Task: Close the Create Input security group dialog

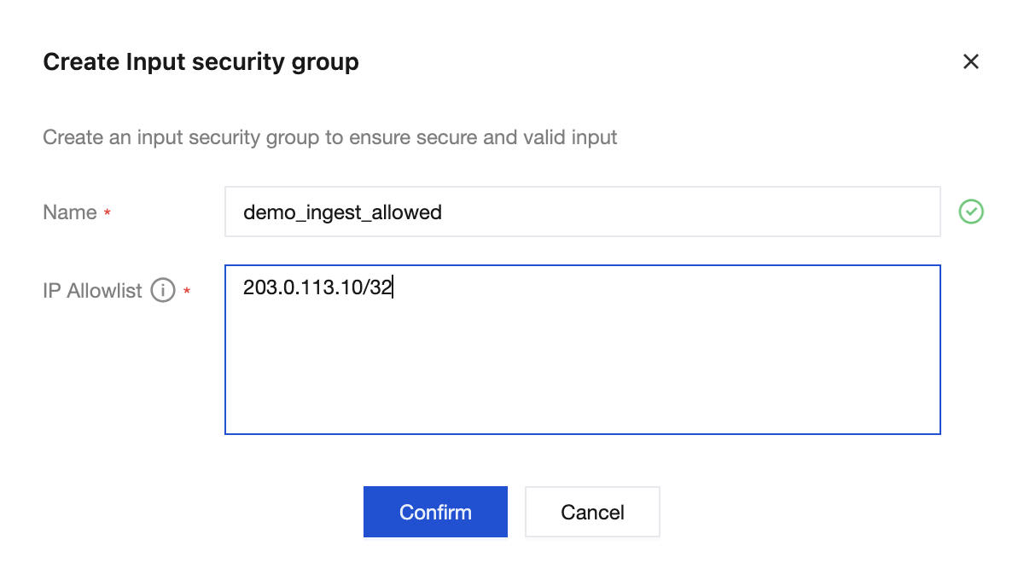Action: (x=970, y=61)
